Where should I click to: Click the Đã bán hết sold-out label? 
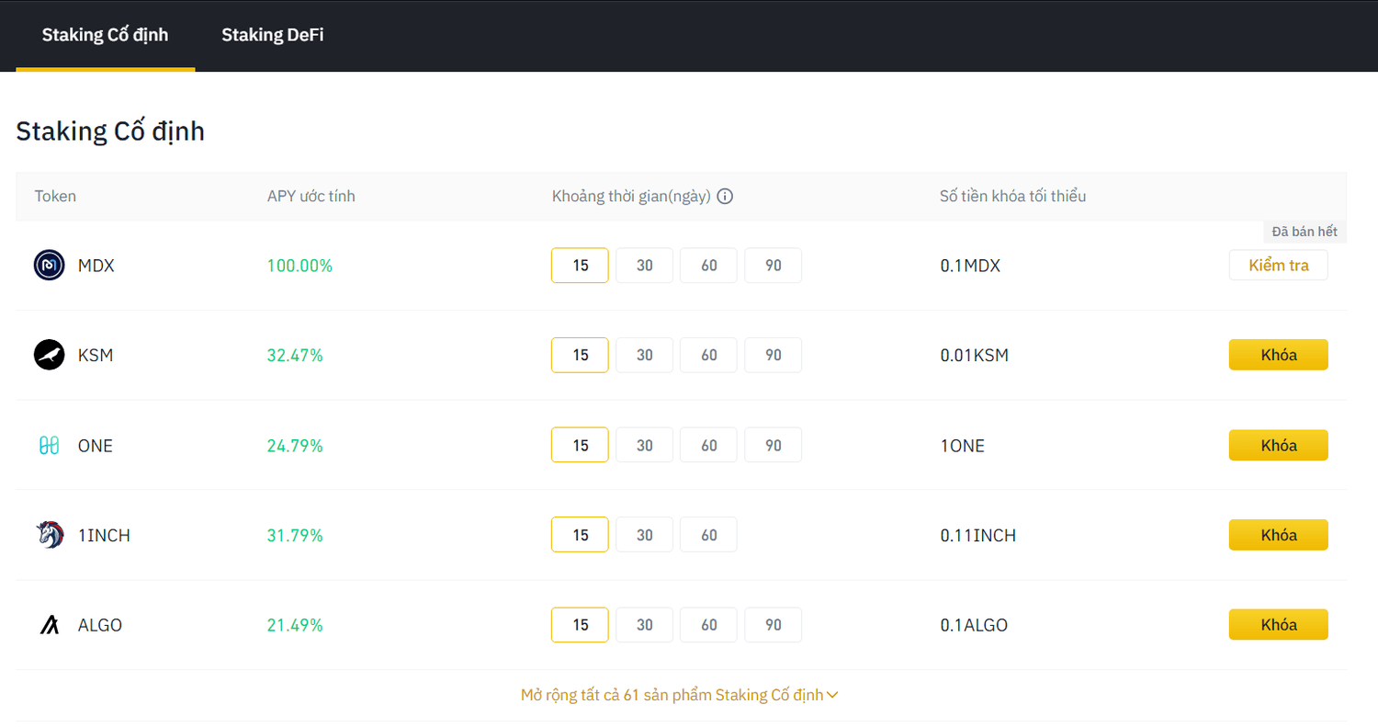(x=1305, y=232)
